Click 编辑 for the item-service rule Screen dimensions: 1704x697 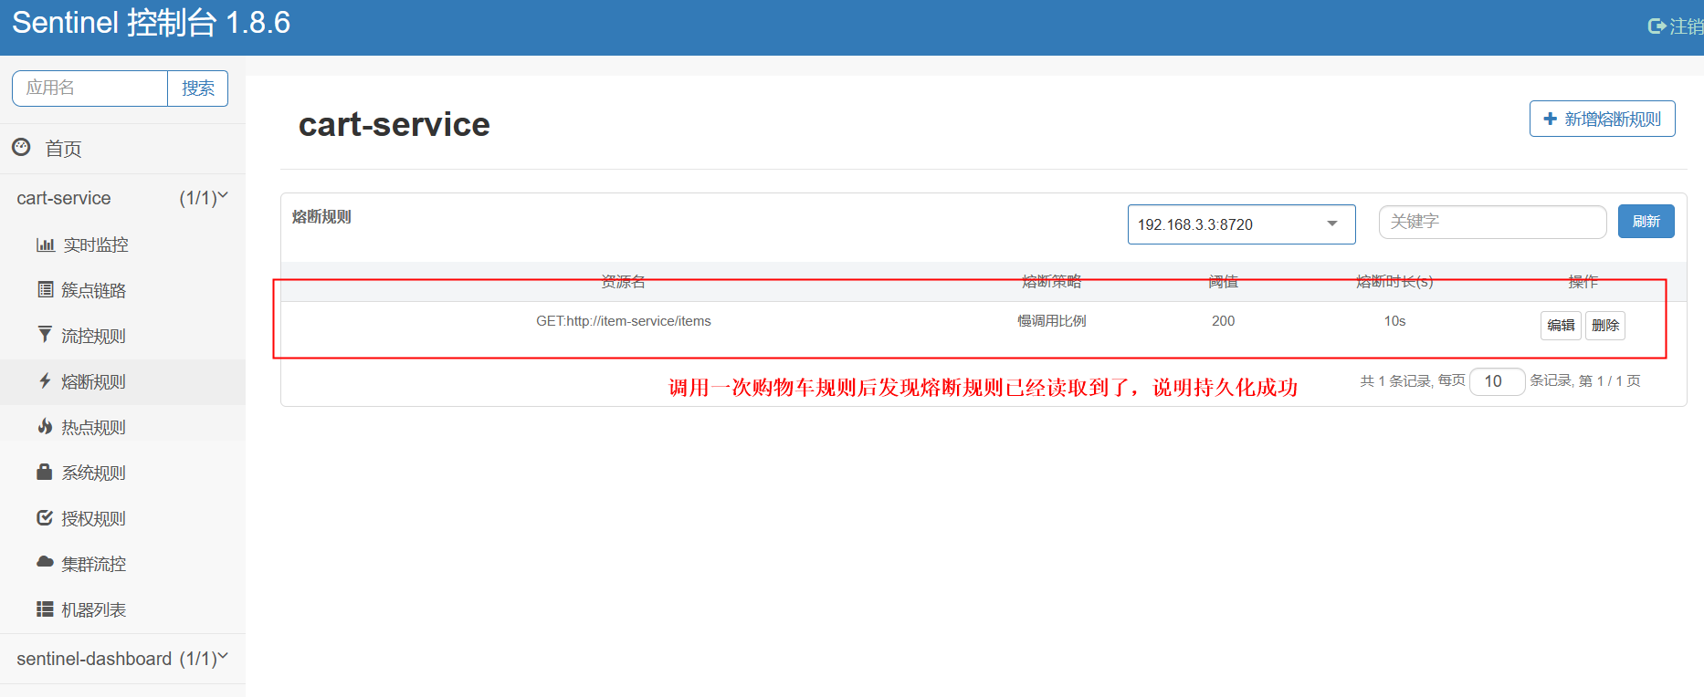1561,326
